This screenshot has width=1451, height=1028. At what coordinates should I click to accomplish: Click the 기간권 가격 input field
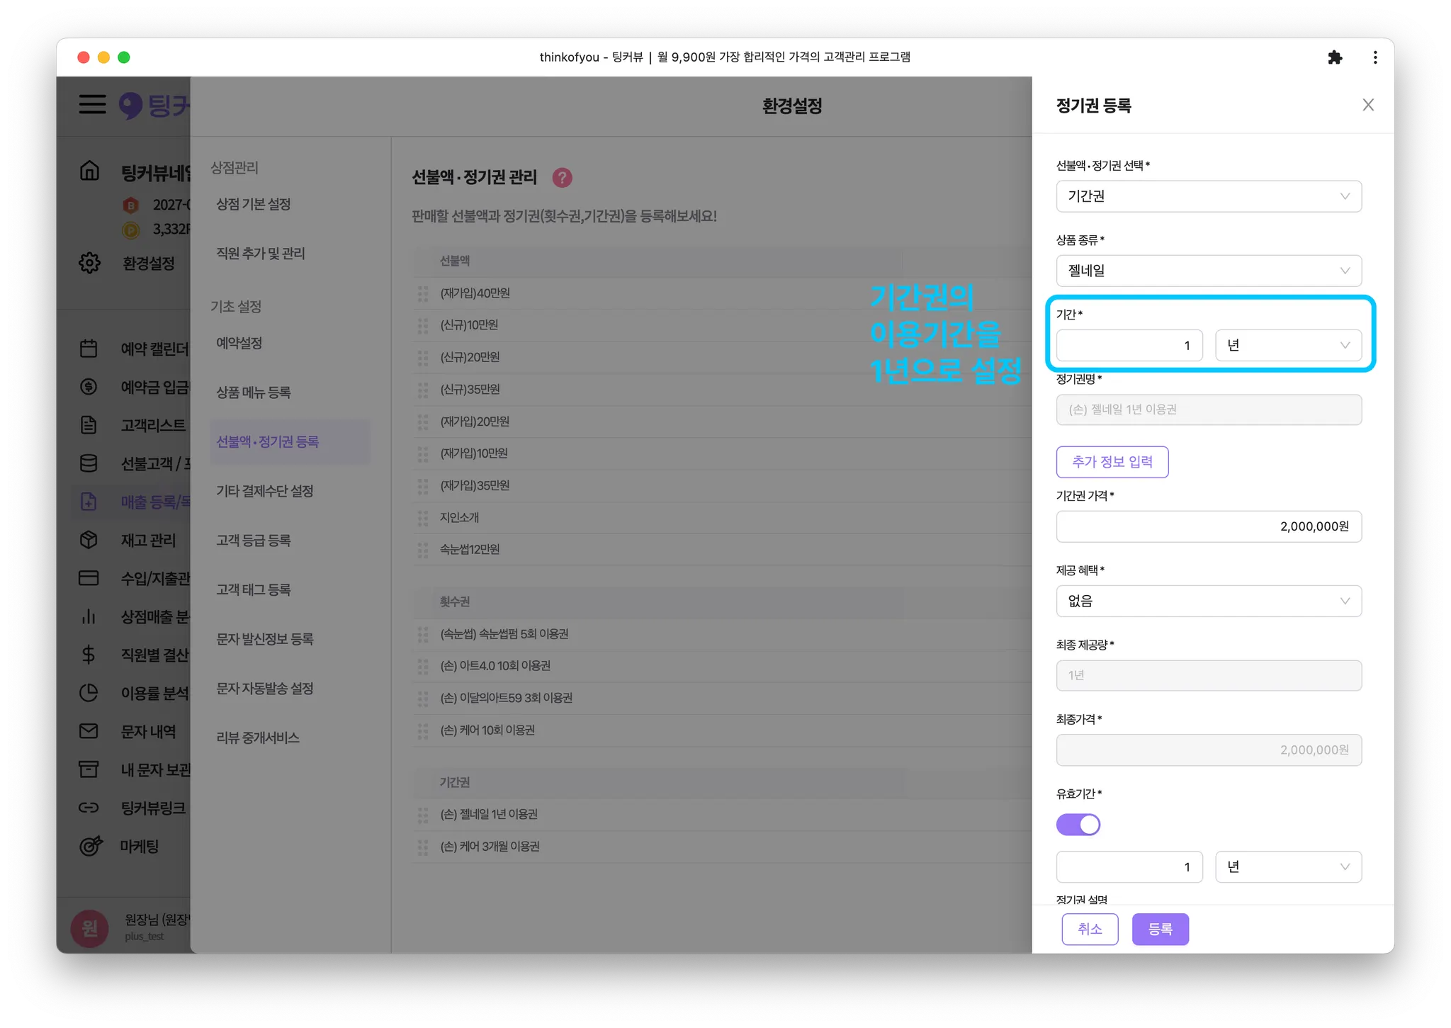[x=1208, y=526]
